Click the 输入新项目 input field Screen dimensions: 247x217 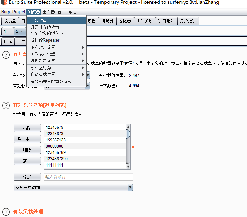click(x=88, y=177)
